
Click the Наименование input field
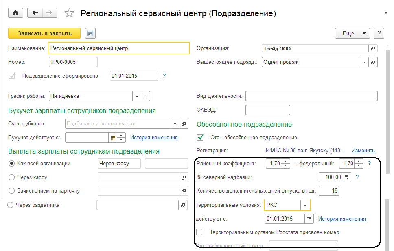118,48
